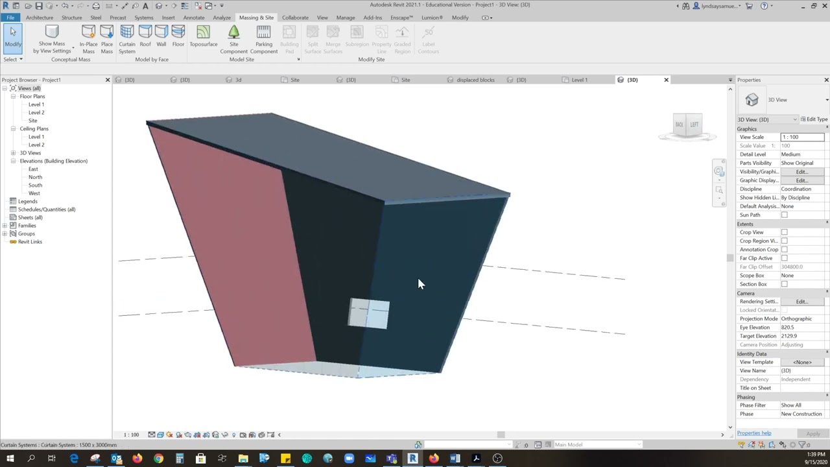
Task: Toggle Crop Region Visible checkbox
Action: click(x=784, y=241)
